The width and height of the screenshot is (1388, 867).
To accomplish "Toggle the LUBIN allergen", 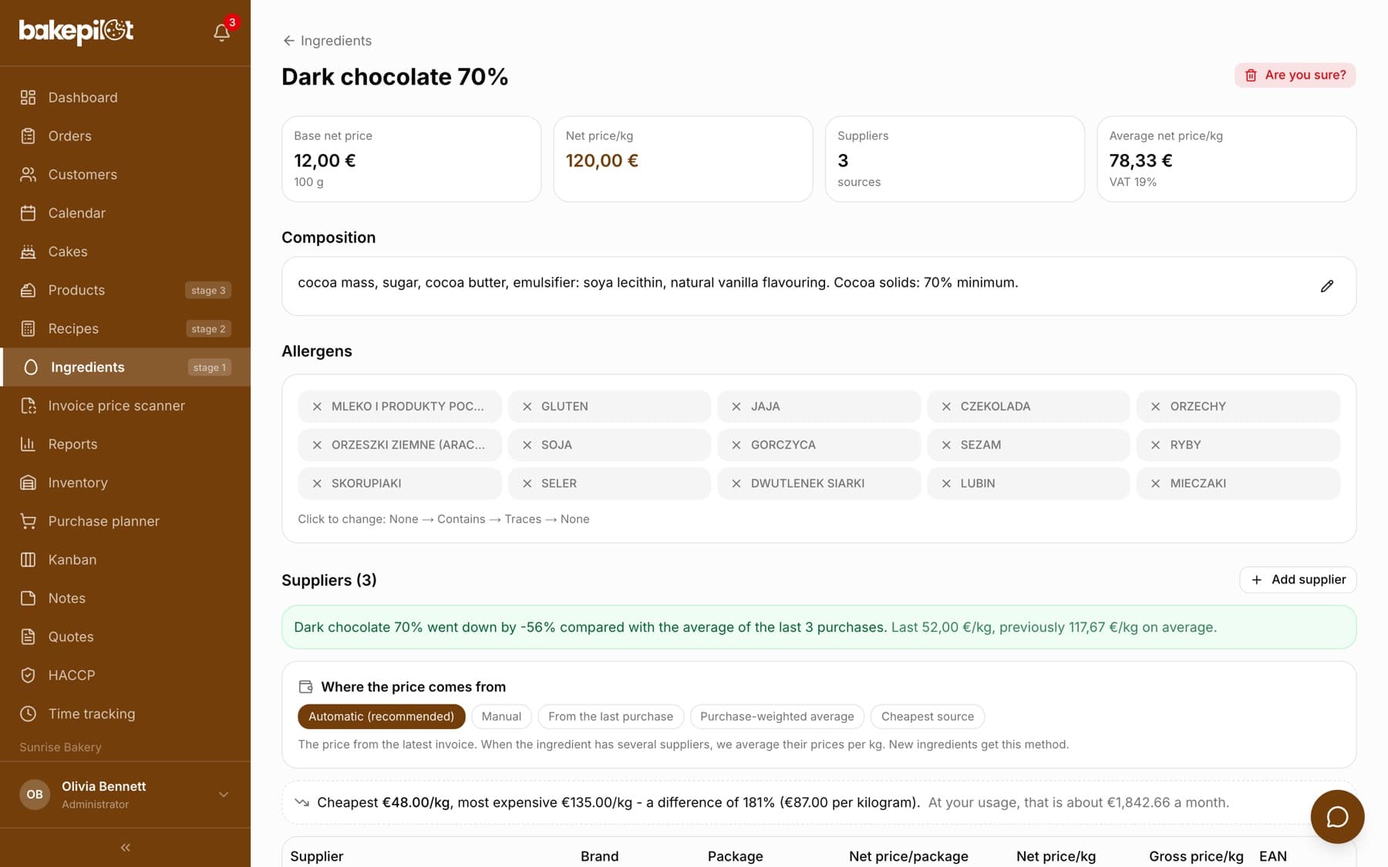I will tap(1029, 483).
